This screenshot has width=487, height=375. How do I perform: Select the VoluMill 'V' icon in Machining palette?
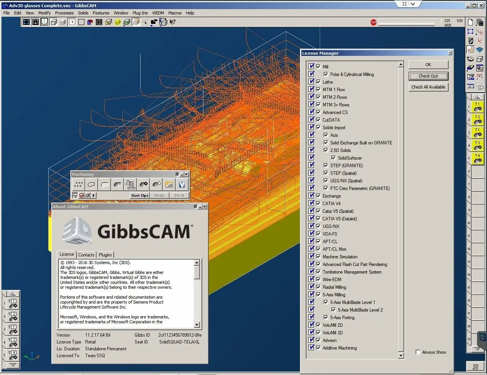pos(182,185)
